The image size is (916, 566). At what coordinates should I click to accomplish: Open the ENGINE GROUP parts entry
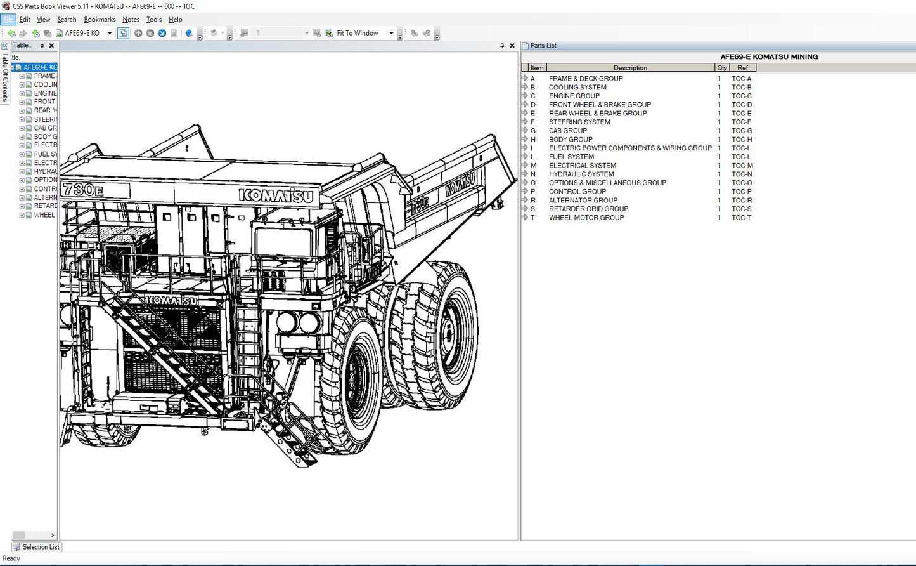(x=574, y=95)
